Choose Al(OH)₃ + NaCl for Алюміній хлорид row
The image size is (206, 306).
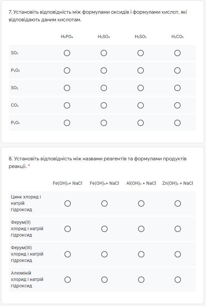(141, 280)
